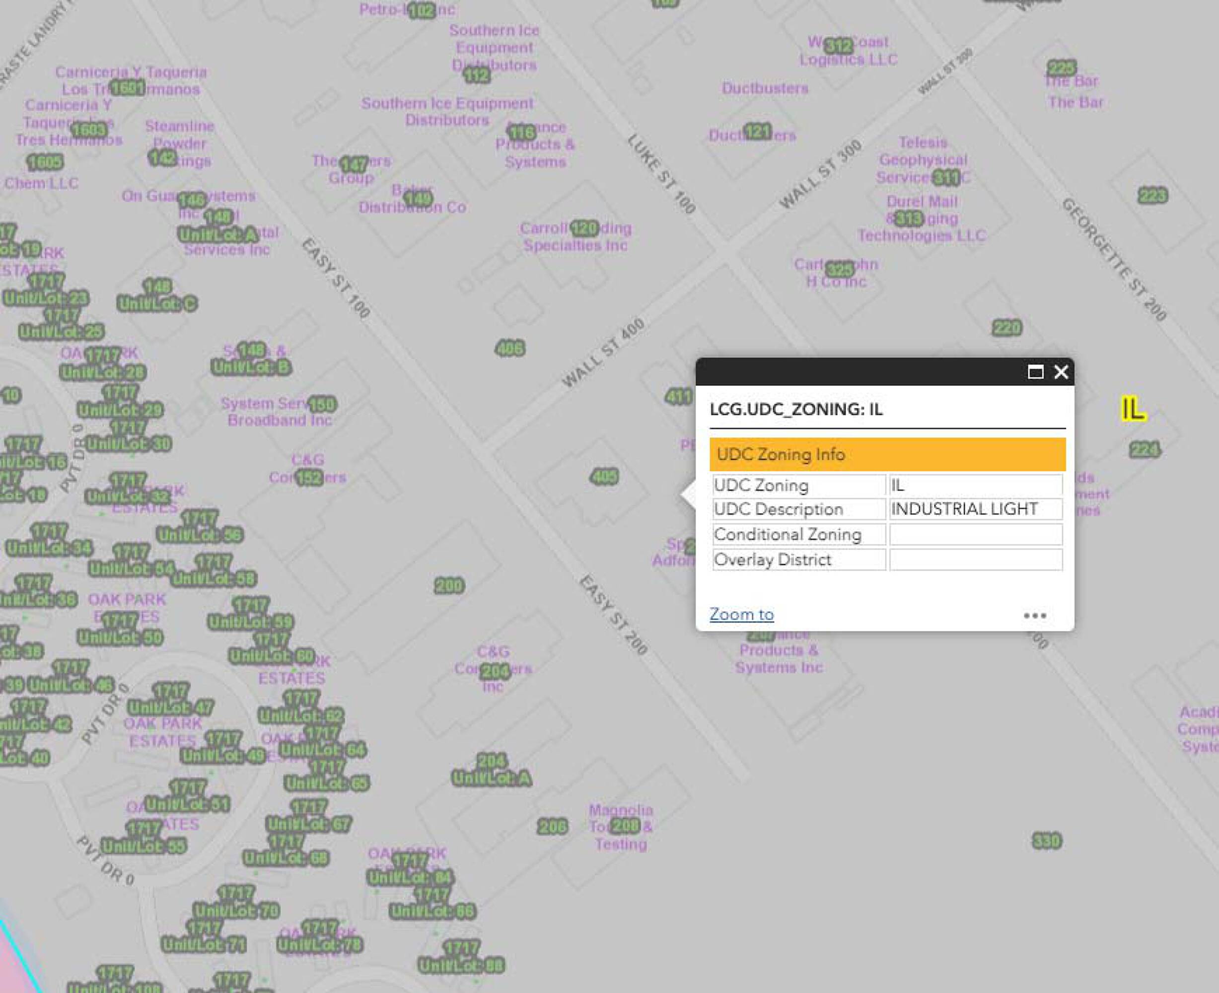The image size is (1219, 993).
Task: Click the Magnolia Testing business label
Action: coord(621,810)
